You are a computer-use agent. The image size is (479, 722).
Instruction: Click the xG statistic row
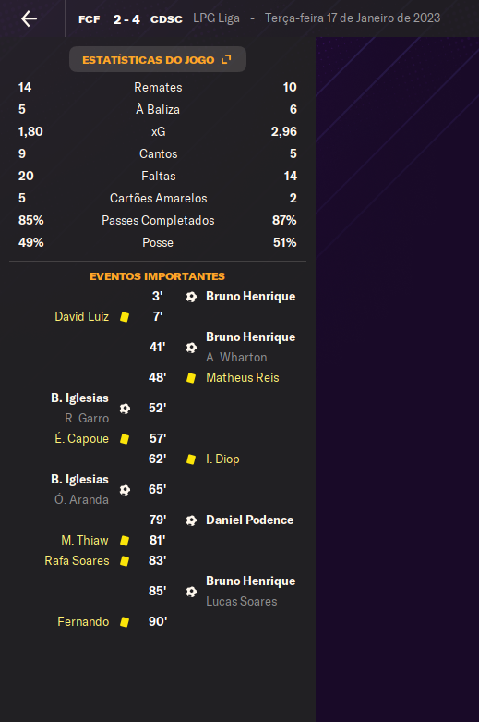[158, 131]
